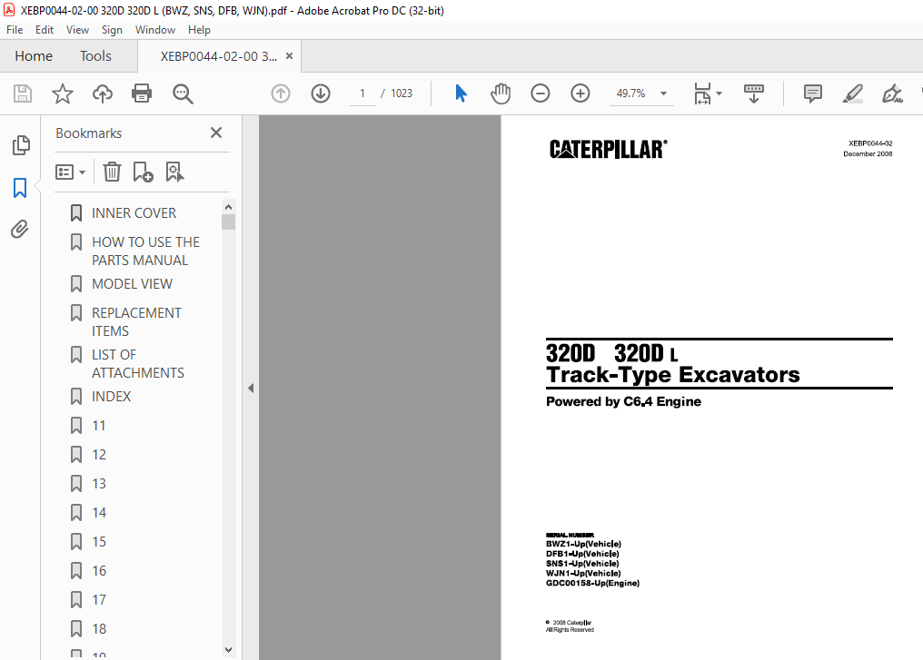Open bookmark 15

point(99,542)
